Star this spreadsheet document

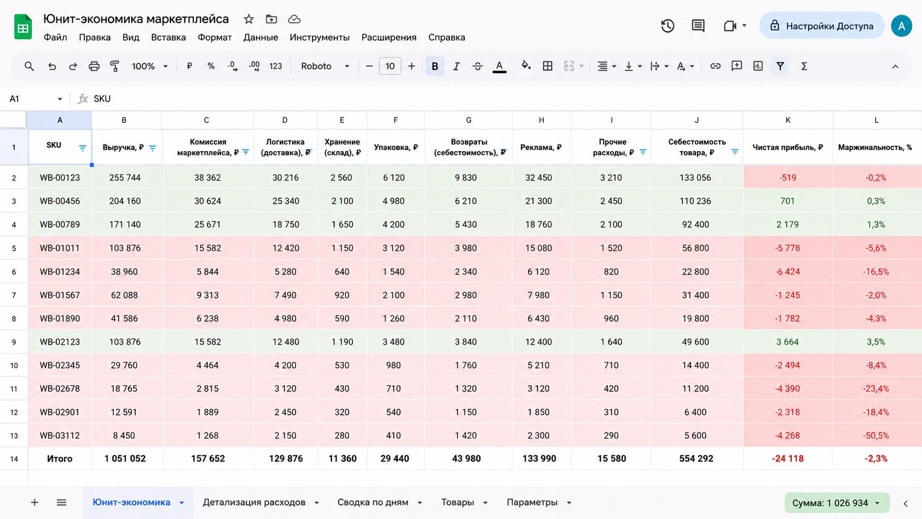249,19
